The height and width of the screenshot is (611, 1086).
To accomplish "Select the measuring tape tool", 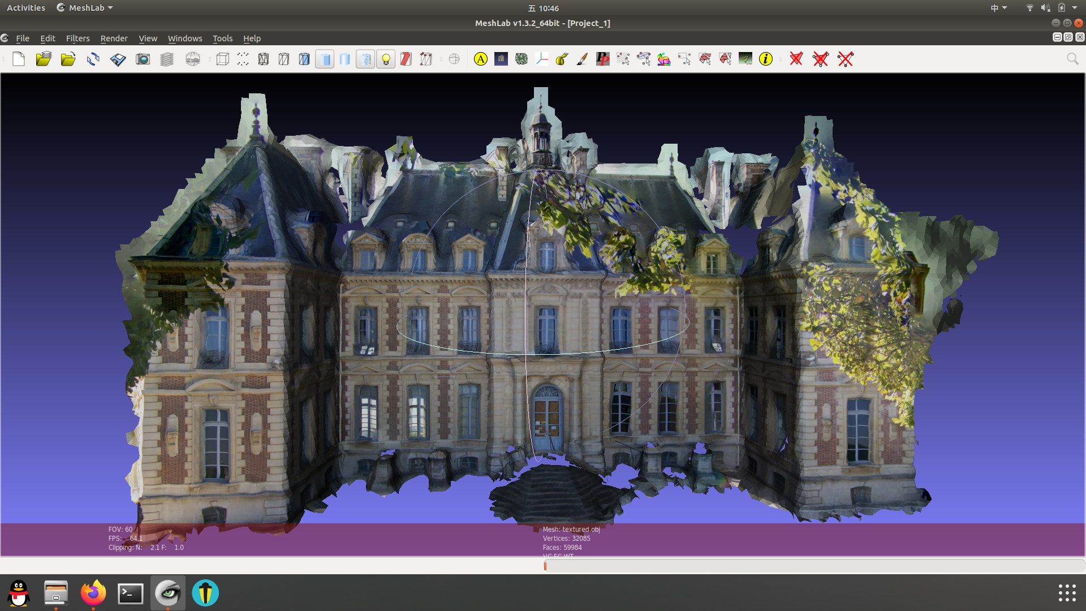I will (562, 59).
